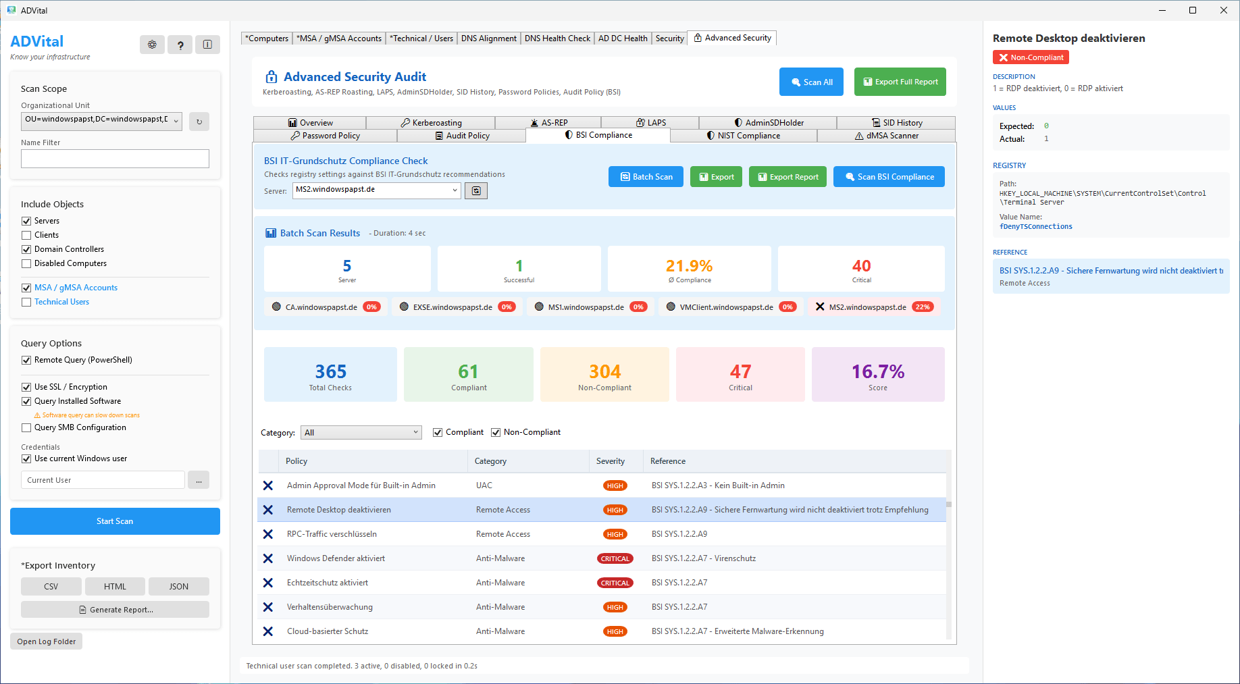Click the Name Filter input field
The height and width of the screenshot is (684, 1240).
[115, 159]
